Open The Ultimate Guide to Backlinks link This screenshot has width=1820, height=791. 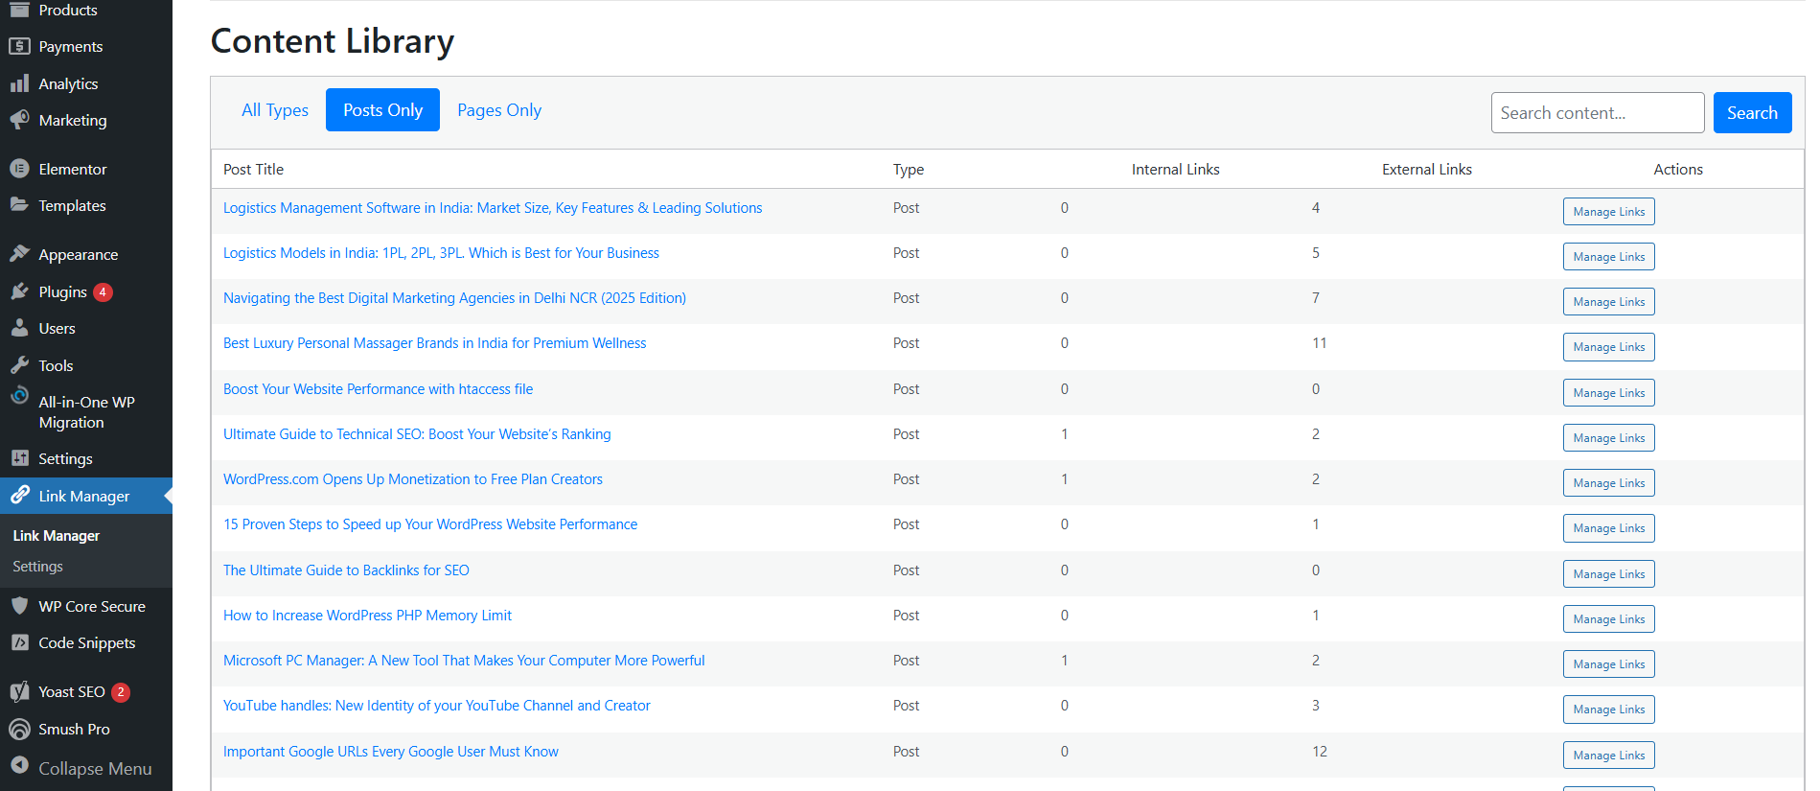click(346, 570)
